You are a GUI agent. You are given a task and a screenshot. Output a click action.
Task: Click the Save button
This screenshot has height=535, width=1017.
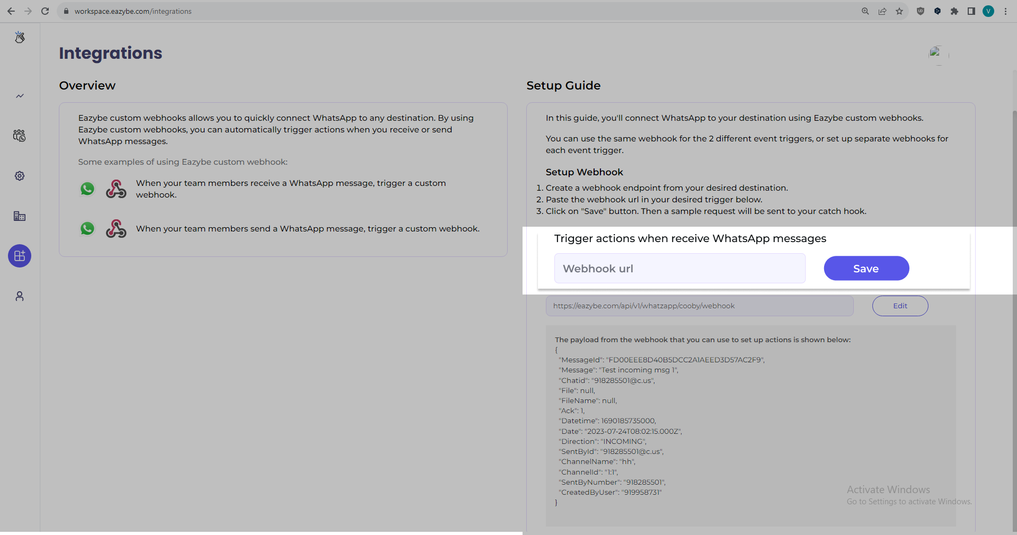click(866, 269)
